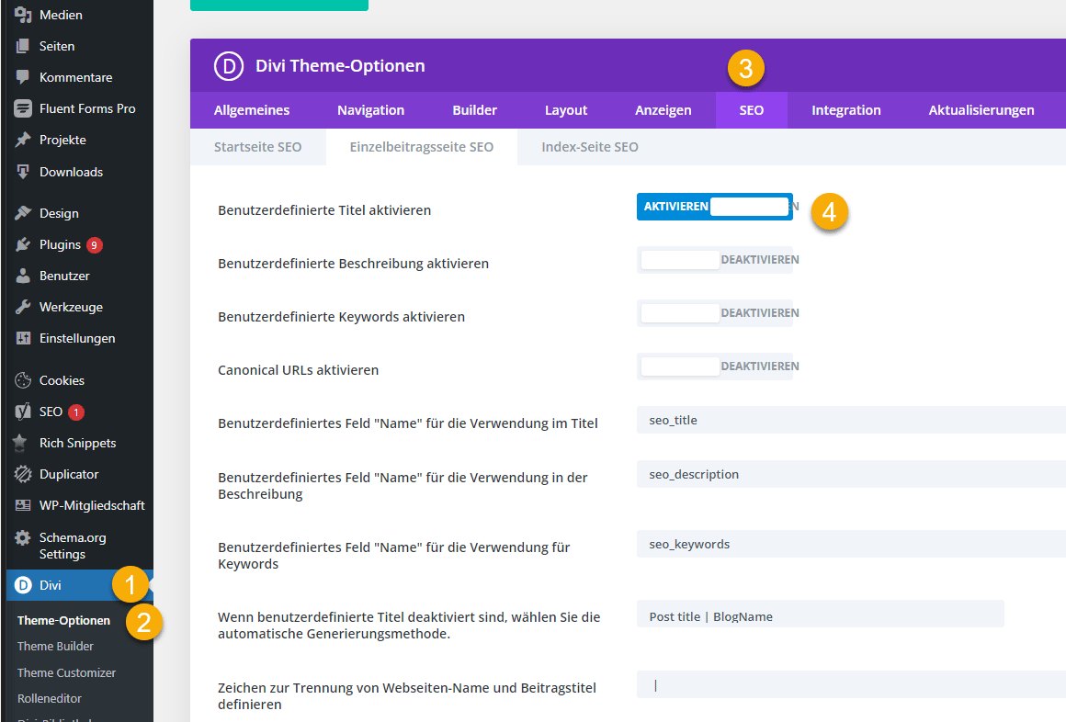Screen dimensions: 1066x722
Task: Click the Medien media icon
Action: [x=23, y=15]
